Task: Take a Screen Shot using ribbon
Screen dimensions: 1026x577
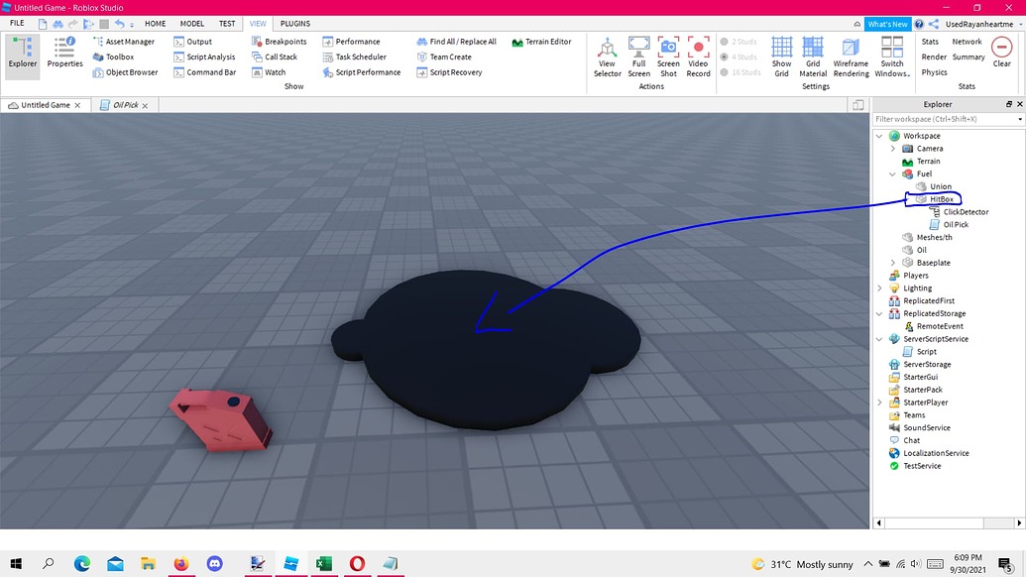Action: point(668,57)
